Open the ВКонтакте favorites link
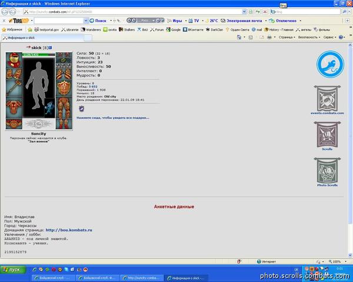 click(193, 29)
